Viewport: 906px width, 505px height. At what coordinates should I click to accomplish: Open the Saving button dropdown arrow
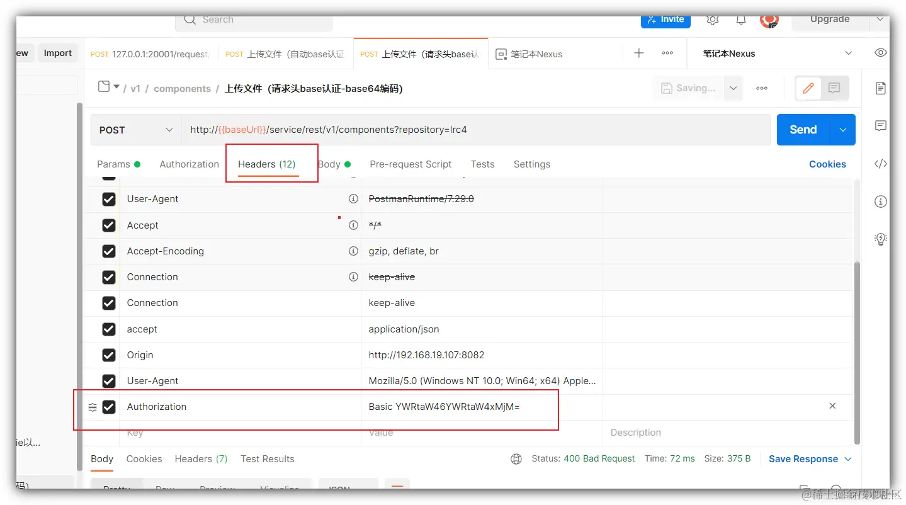pos(733,88)
